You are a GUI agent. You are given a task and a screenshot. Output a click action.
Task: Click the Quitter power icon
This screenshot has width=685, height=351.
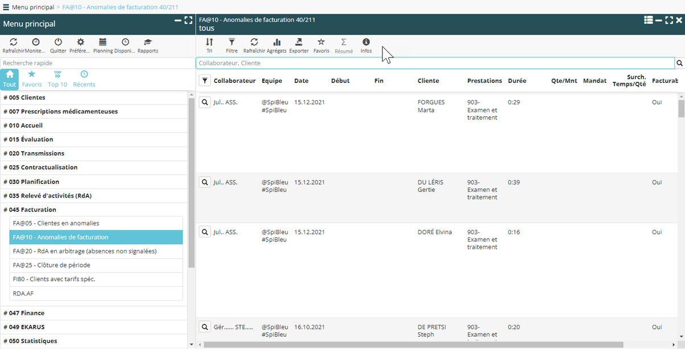[x=58, y=43]
